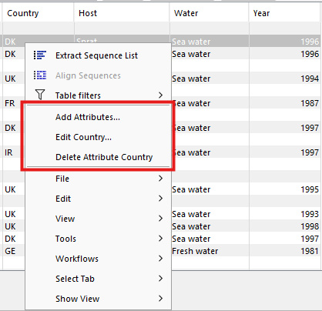Expand the Tools submenu arrow

(x=161, y=239)
